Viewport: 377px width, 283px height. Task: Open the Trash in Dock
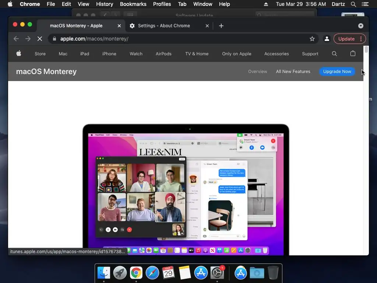tap(273, 273)
